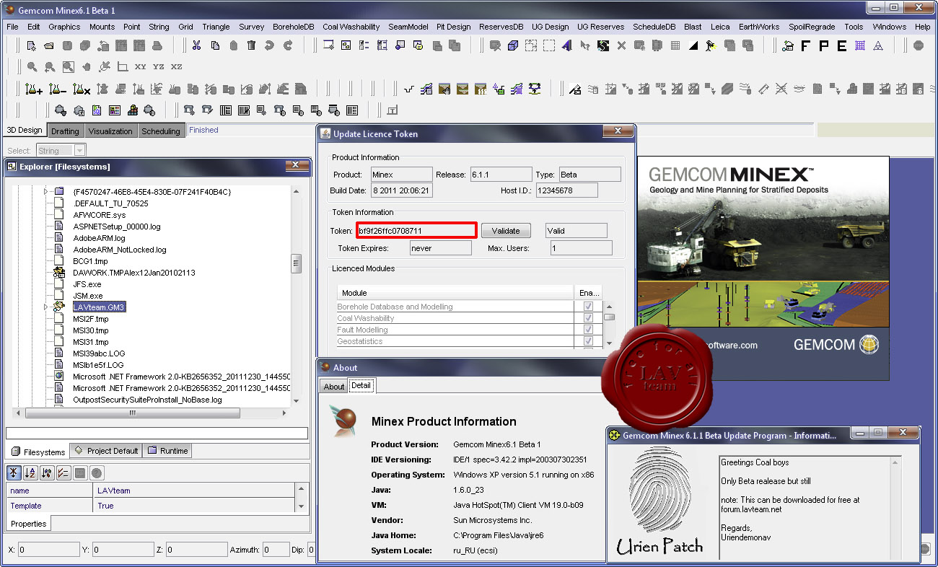Click the Undo arrow icon
This screenshot has width=938, height=567.
tap(270, 45)
